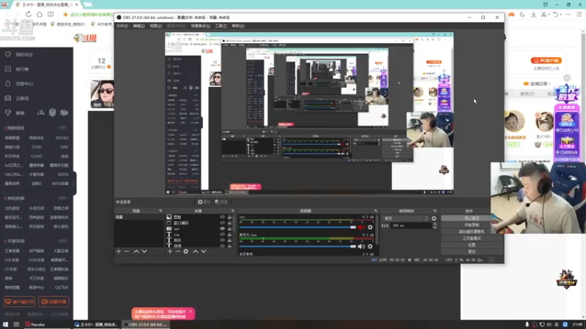
Task: Close the pink notification popup
Action: pyautogui.click(x=190, y=311)
